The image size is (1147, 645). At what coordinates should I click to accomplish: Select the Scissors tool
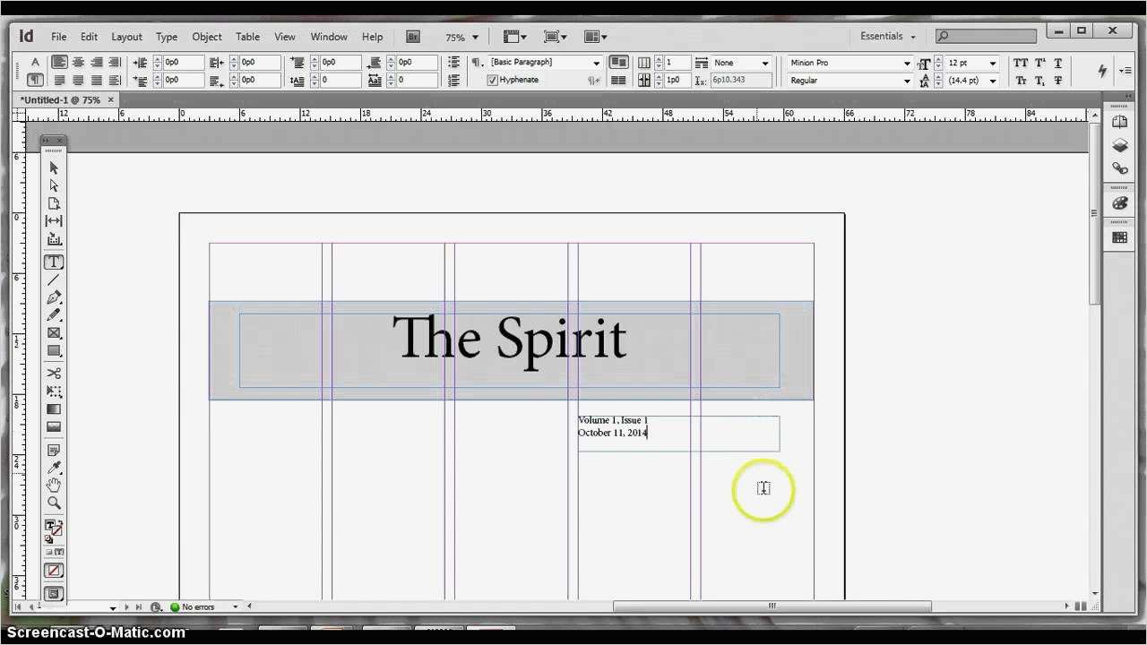[53, 374]
